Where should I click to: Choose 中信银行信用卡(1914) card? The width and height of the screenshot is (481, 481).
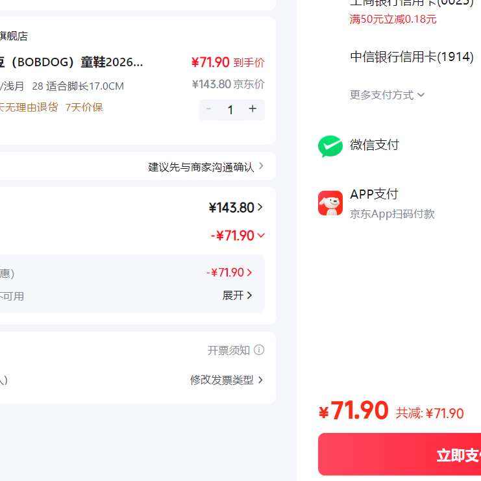click(412, 57)
